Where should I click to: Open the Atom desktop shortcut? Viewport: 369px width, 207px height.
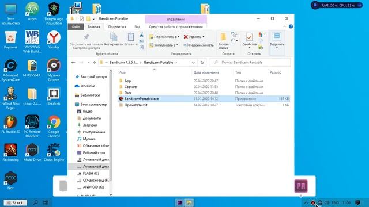(x=32, y=11)
